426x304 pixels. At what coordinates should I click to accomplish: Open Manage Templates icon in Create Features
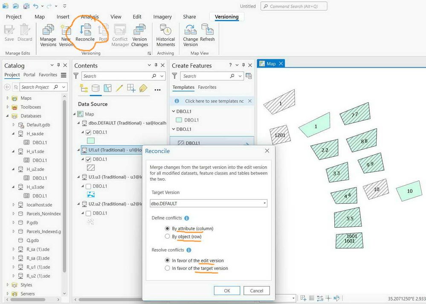(249, 76)
